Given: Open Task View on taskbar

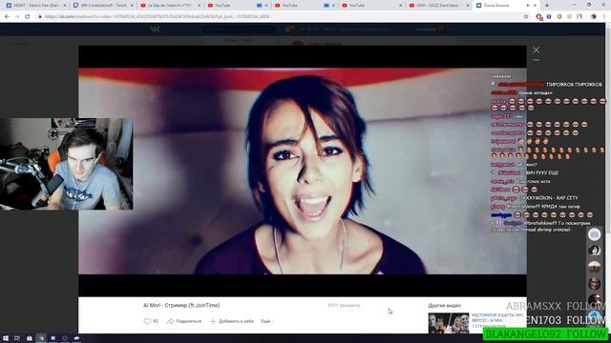Looking at the screenshot, I should click(x=17, y=338).
